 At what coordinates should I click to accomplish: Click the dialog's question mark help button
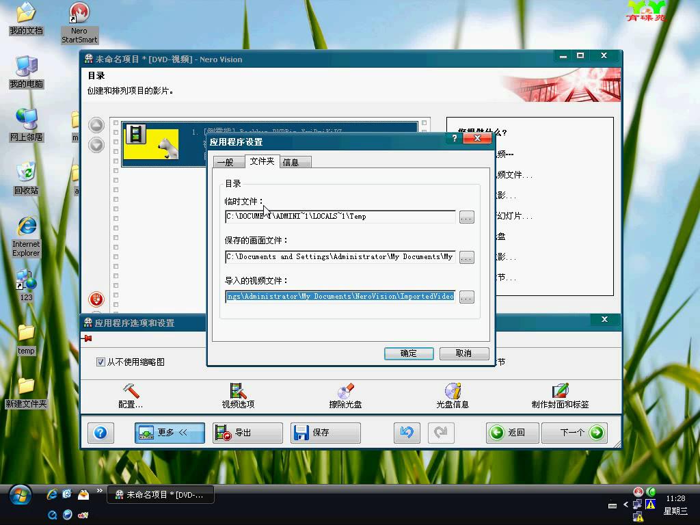tap(455, 138)
